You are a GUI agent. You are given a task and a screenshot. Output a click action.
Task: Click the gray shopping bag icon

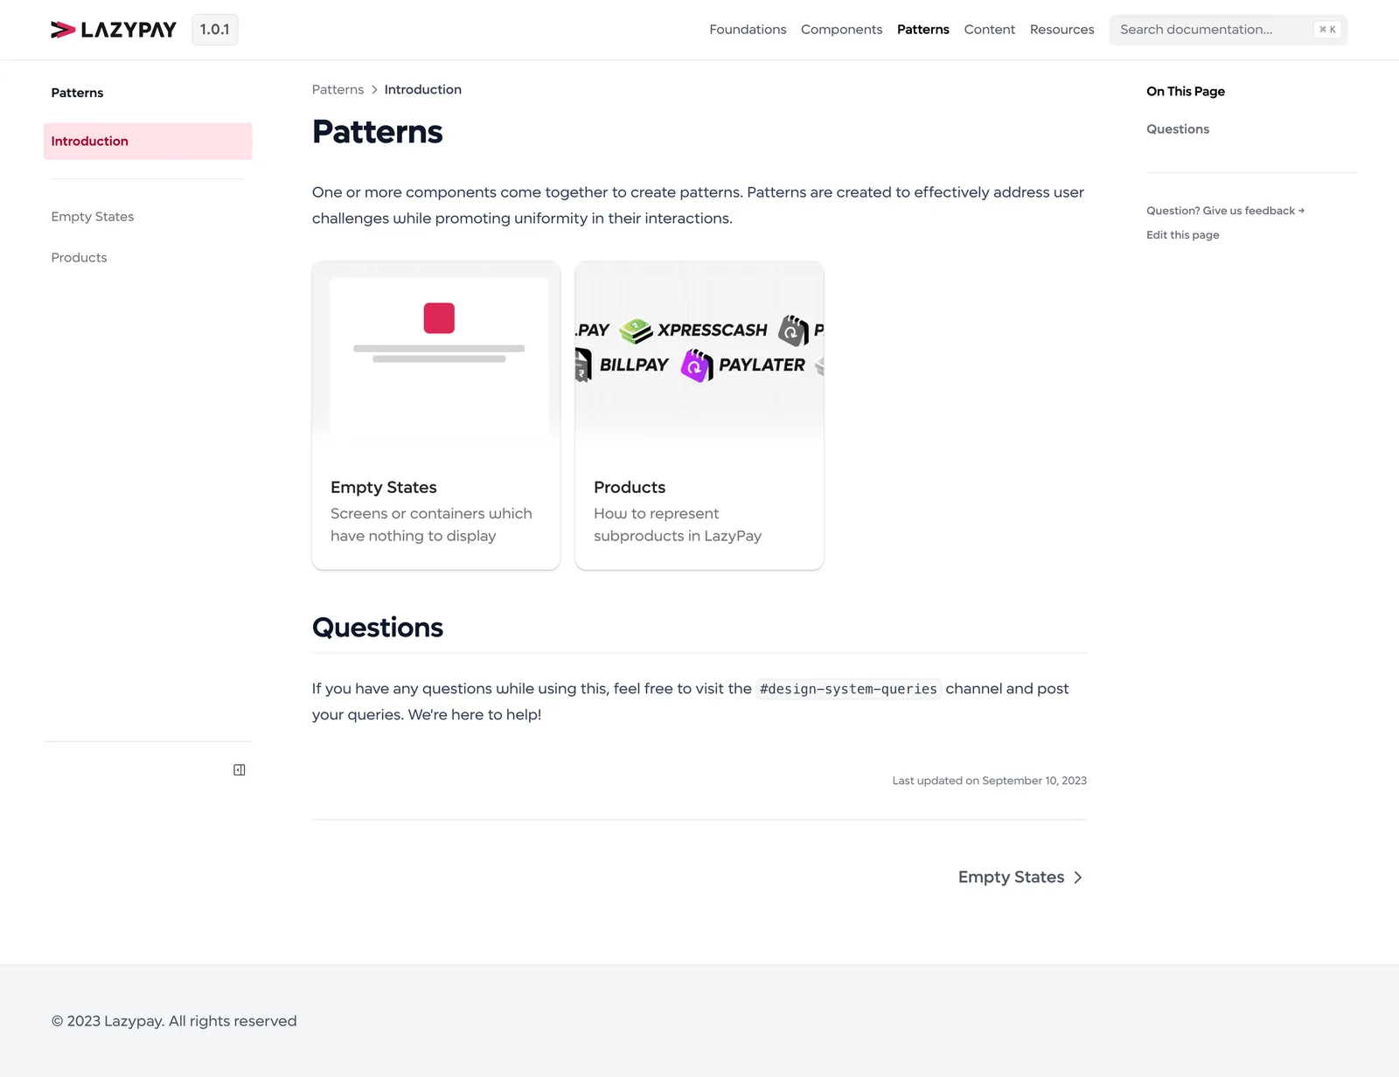793,330
